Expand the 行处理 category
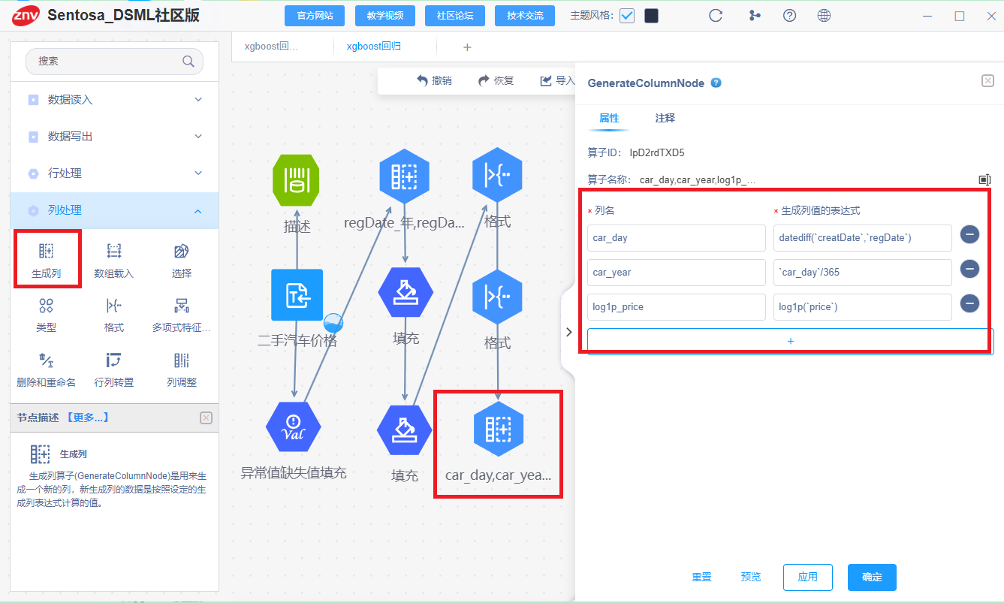The image size is (1004, 603). [114, 173]
